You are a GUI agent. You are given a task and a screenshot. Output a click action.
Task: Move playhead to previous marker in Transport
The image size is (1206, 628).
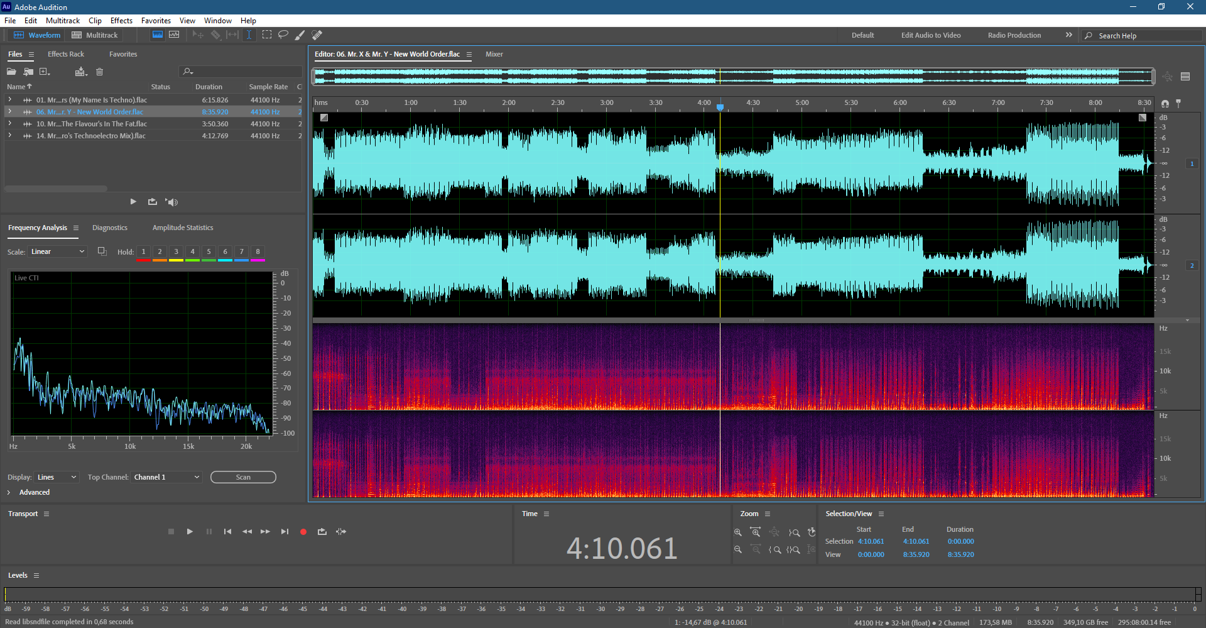click(227, 532)
